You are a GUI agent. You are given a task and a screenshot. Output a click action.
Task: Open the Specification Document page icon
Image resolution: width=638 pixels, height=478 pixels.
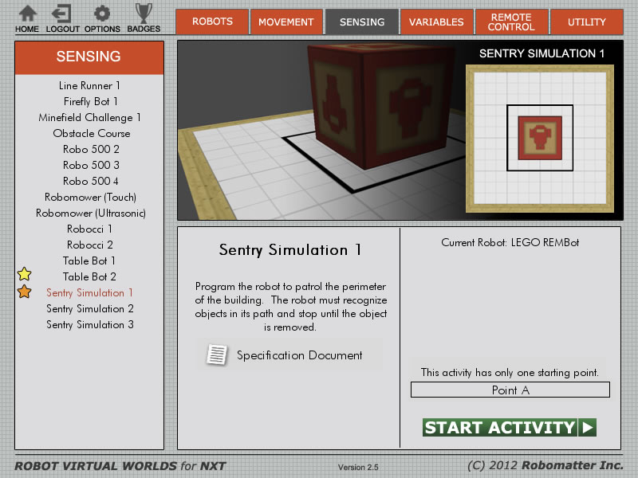(x=217, y=355)
